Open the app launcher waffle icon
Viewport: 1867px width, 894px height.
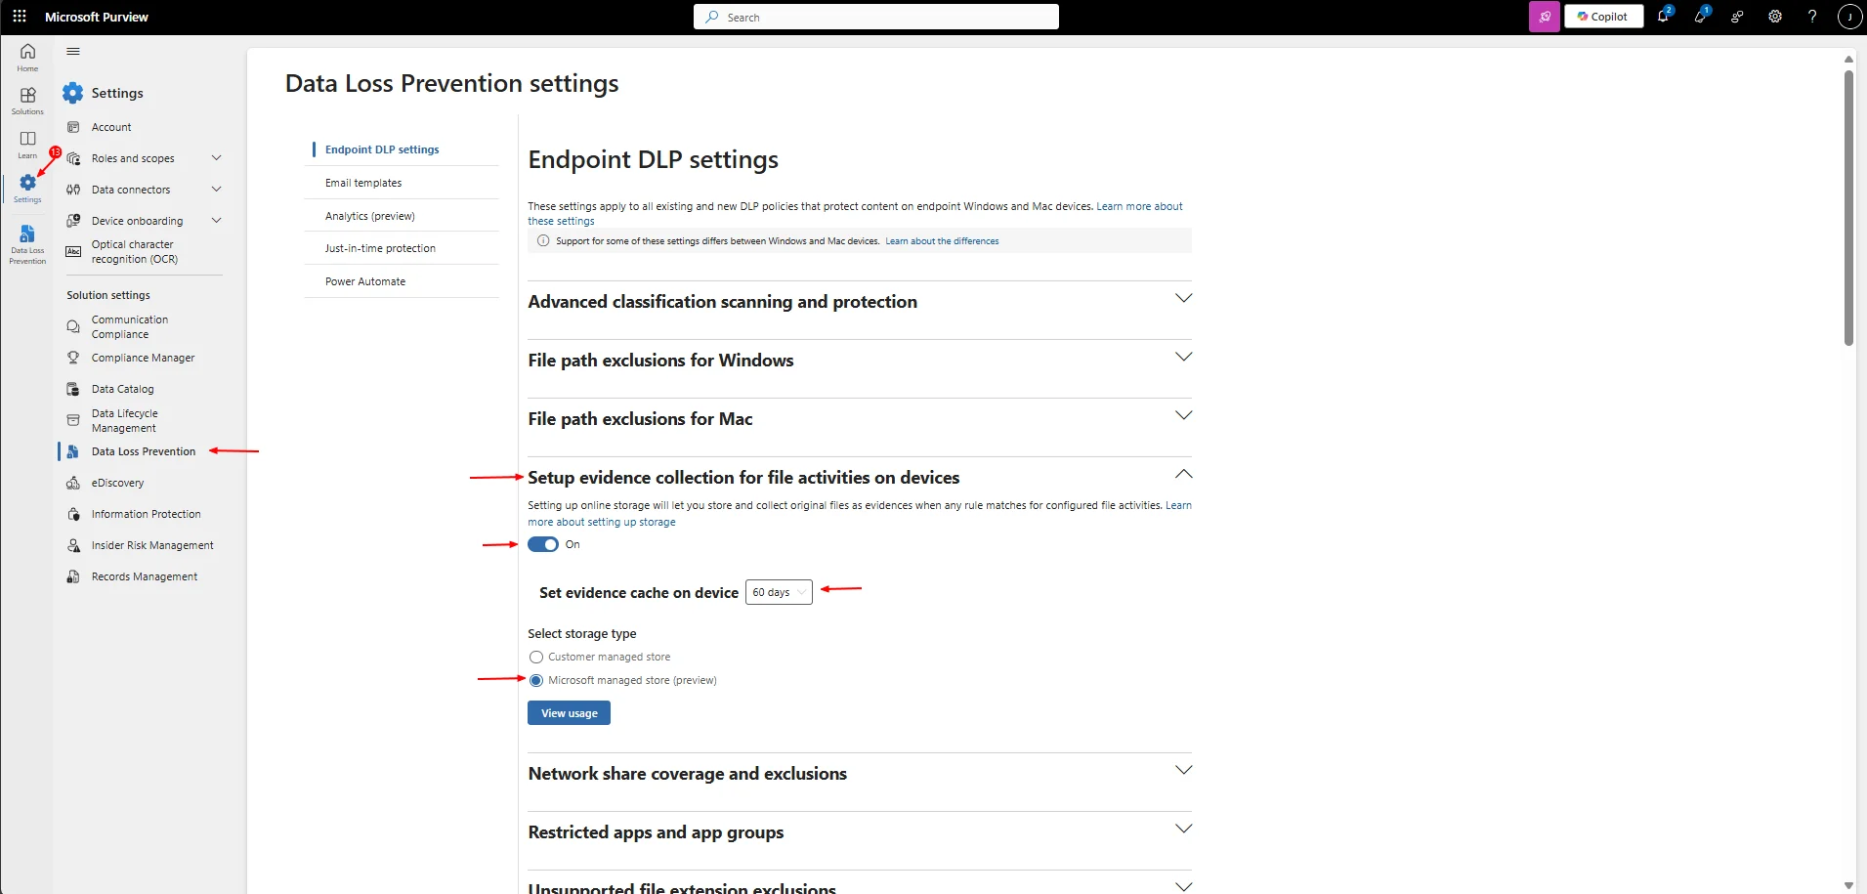19,17
